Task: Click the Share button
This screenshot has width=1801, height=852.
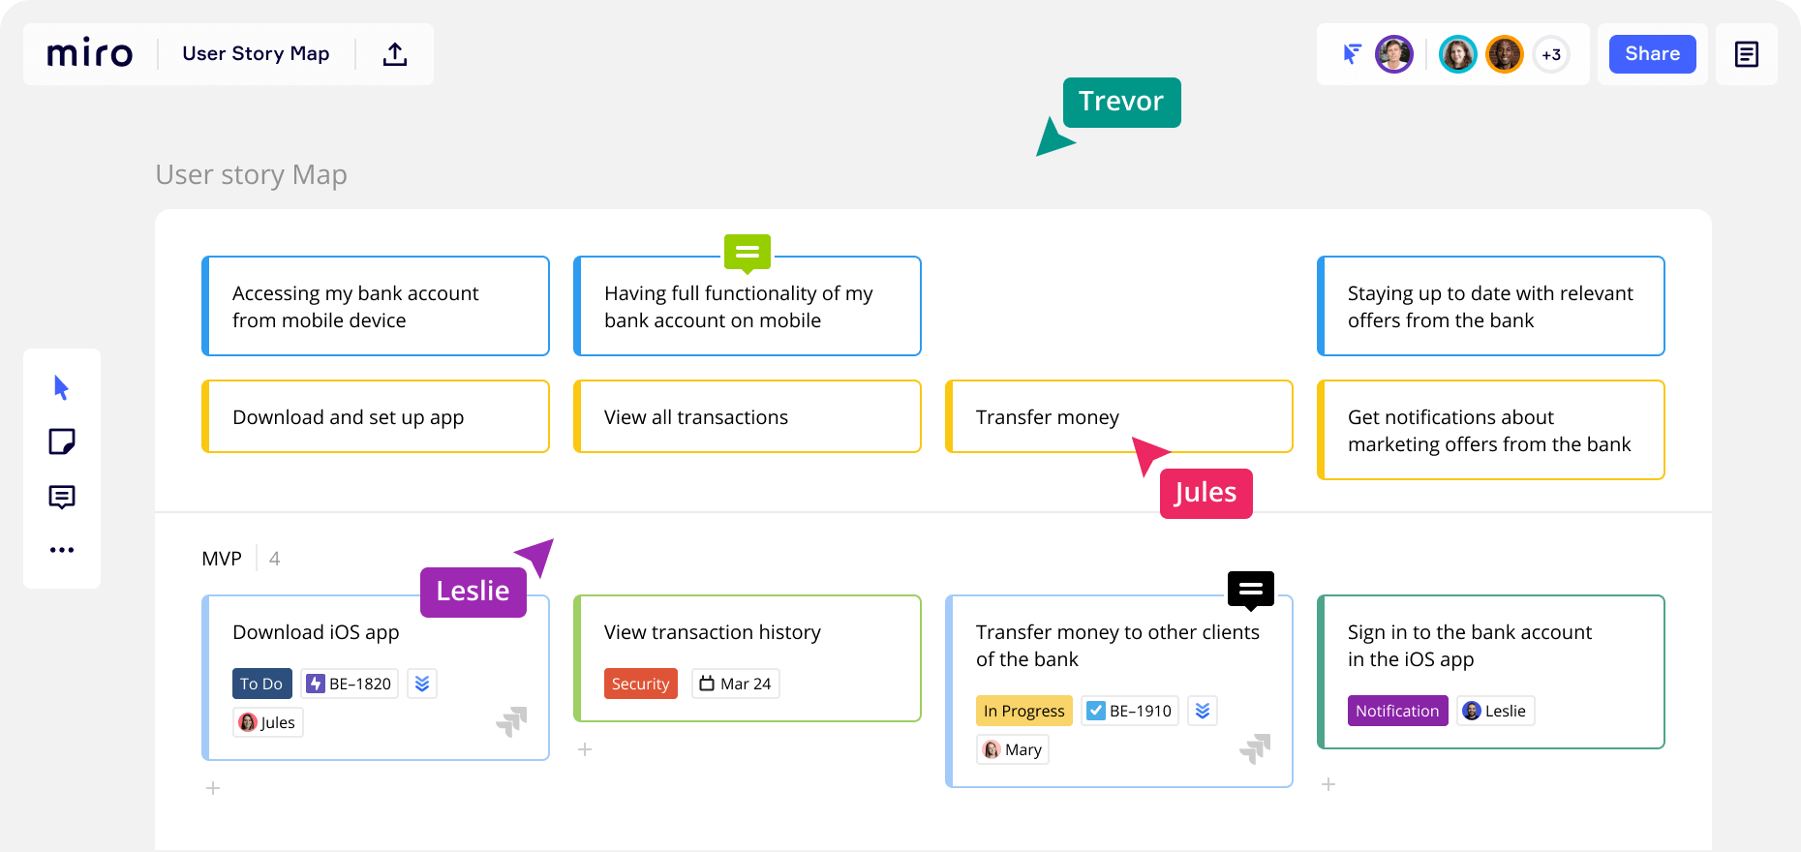Action: (1652, 54)
